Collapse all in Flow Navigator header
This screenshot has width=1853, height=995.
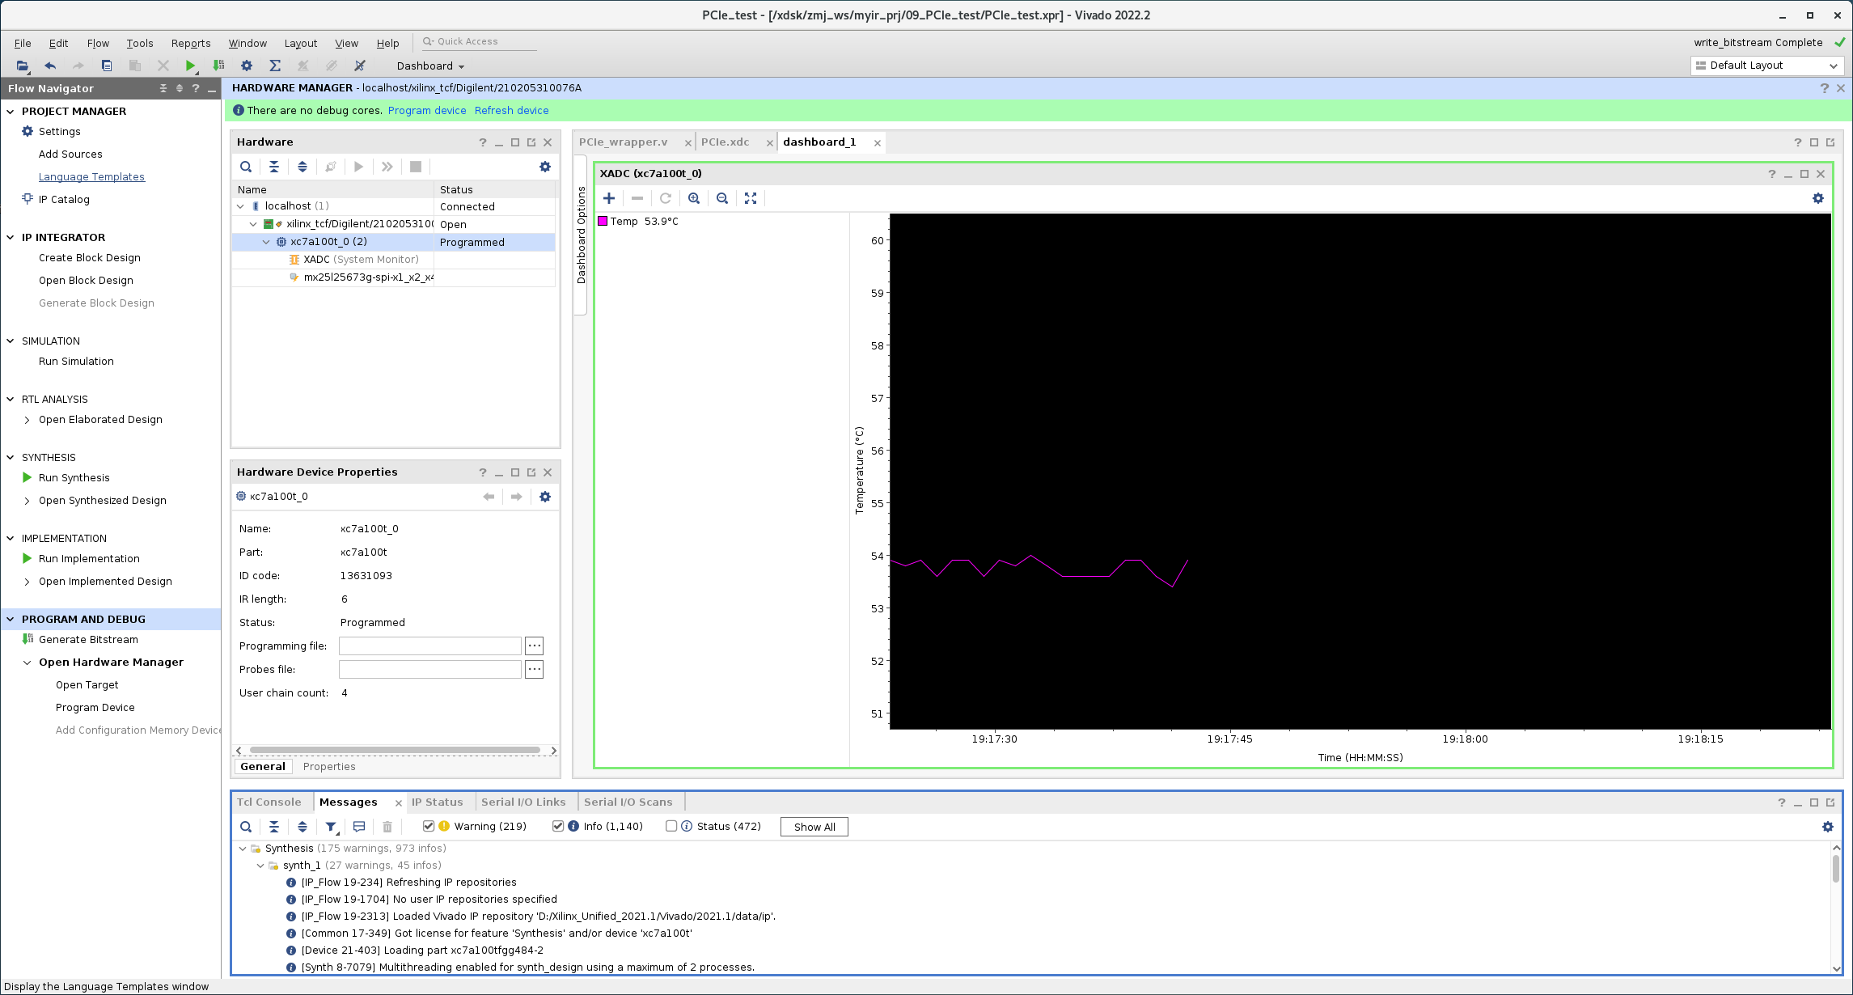click(163, 88)
